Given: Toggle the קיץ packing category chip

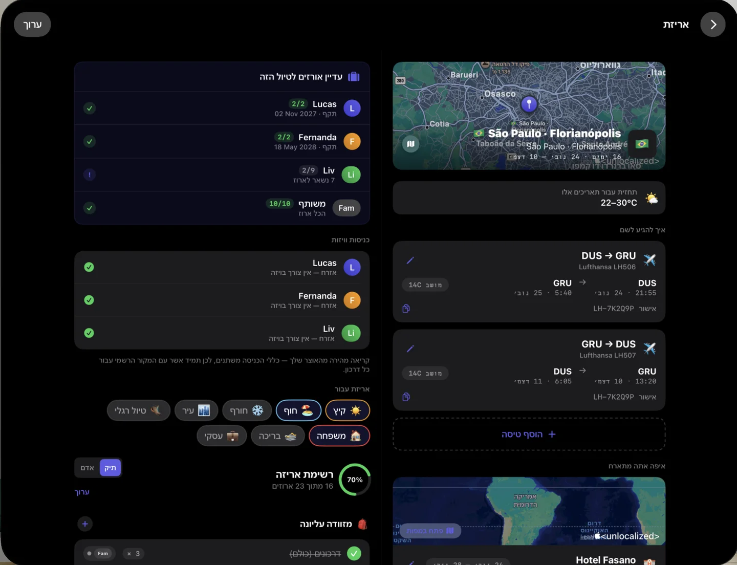Looking at the screenshot, I should click(348, 410).
